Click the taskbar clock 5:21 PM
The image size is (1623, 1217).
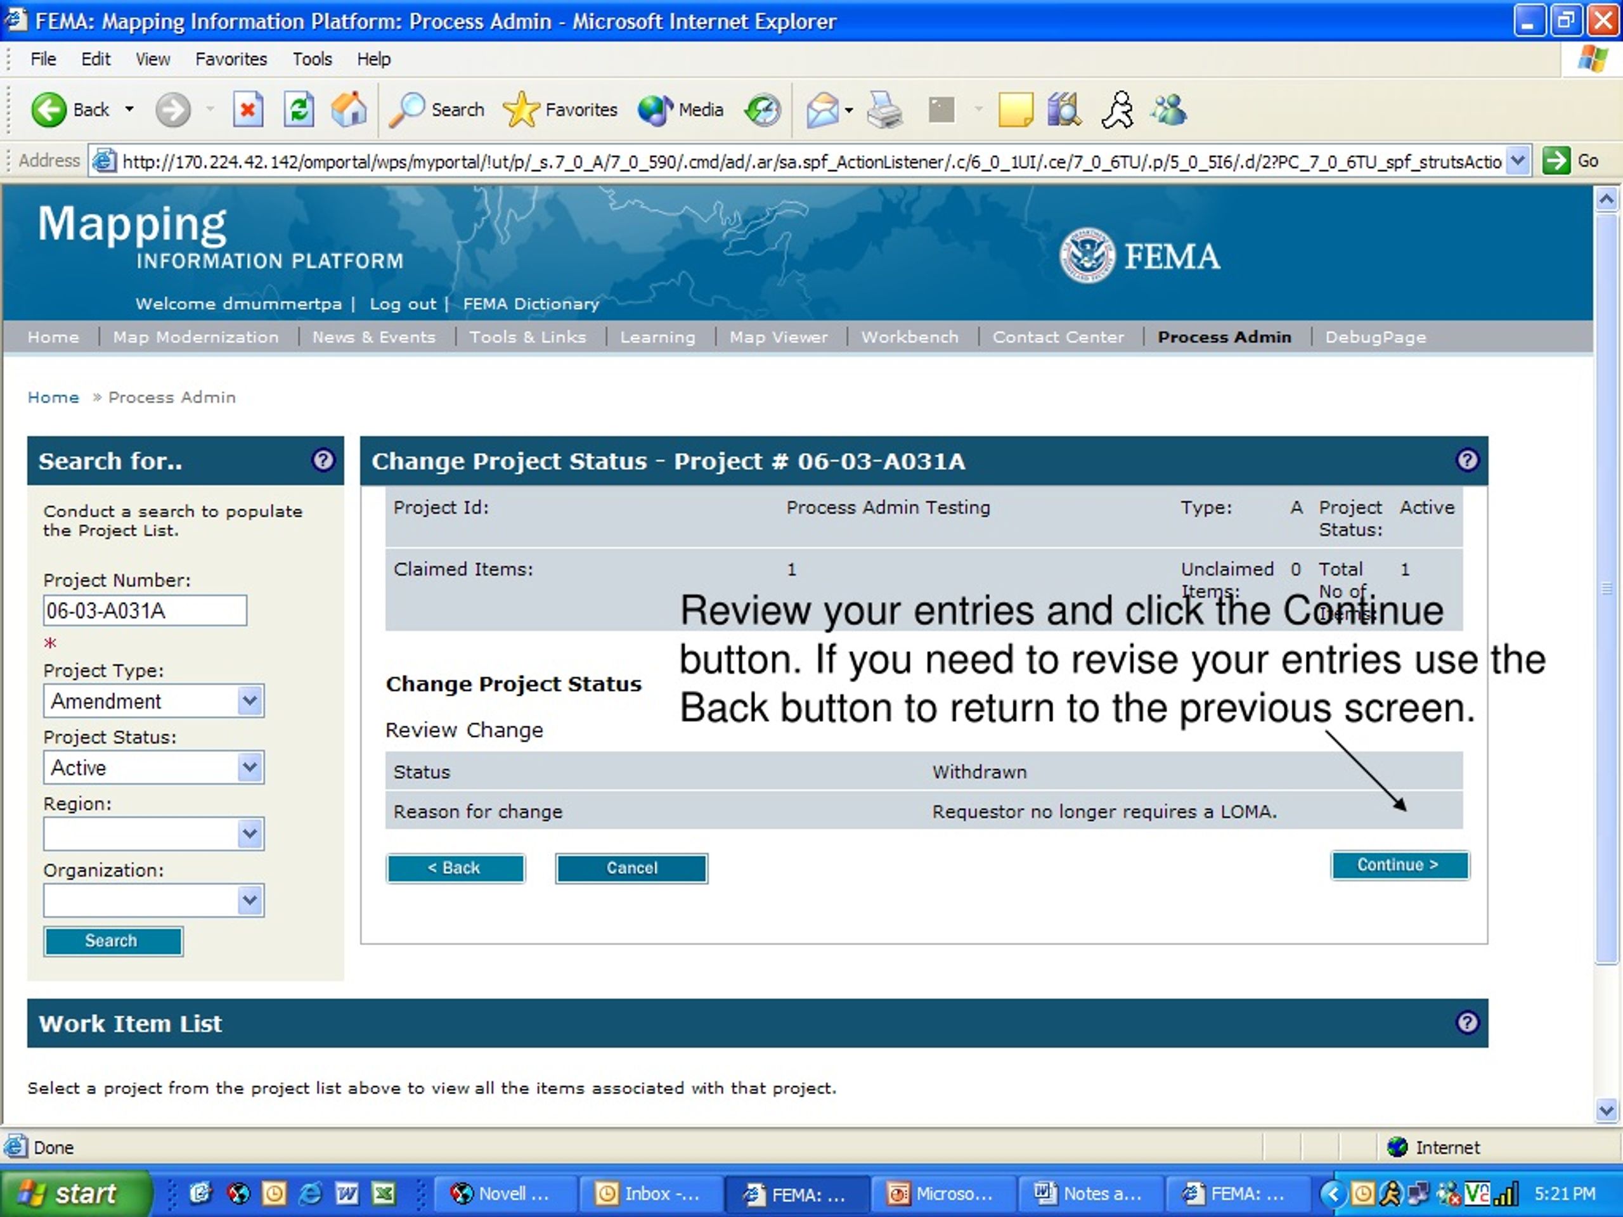1565,1194
